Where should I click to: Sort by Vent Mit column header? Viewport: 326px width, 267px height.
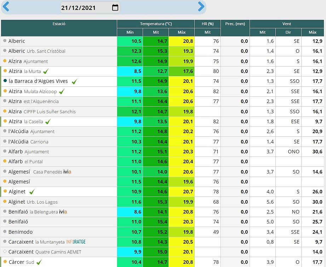(263, 32)
